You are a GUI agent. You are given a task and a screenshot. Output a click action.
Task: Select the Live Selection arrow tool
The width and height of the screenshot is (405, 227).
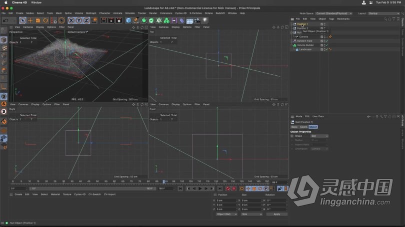[x=22, y=20]
